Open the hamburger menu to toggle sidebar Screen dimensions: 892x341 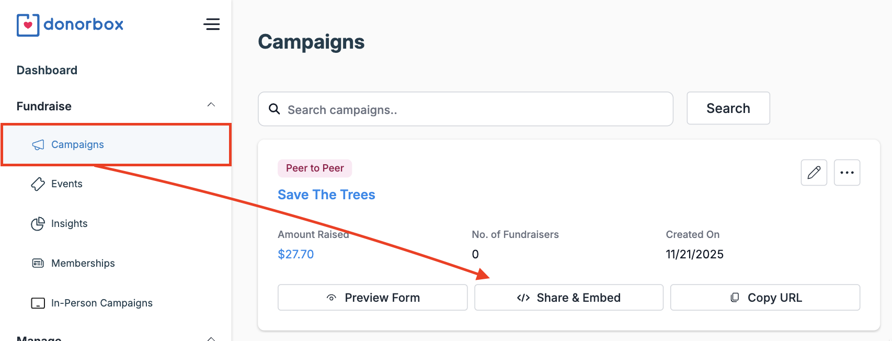tap(212, 24)
